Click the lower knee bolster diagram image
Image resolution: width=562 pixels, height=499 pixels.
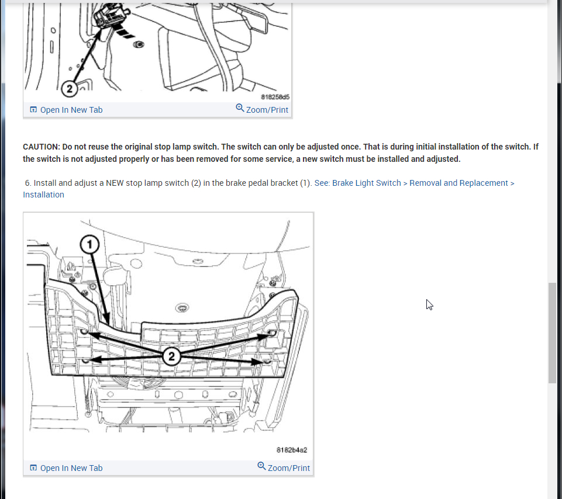[168, 336]
